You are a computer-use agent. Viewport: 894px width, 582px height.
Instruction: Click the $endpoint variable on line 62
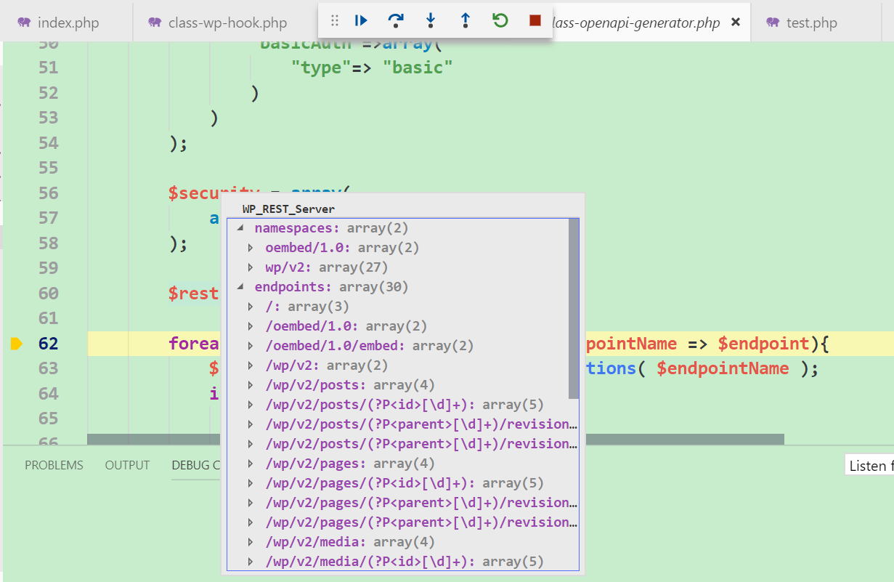pos(763,344)
